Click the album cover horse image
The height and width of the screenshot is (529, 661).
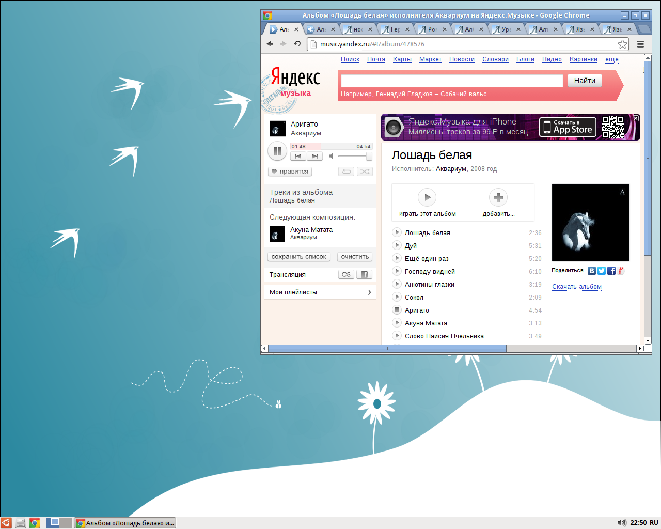coord(591,223)
